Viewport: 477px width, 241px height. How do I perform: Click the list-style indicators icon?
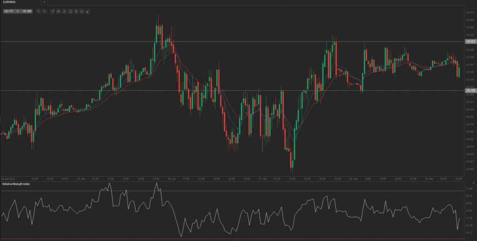pos(64,11)
